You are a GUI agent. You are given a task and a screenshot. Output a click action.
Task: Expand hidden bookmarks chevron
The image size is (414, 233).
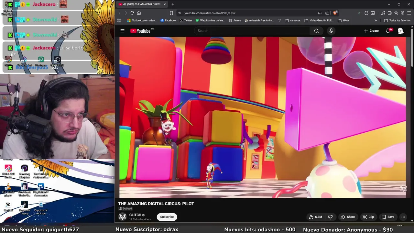coord(376,20)
